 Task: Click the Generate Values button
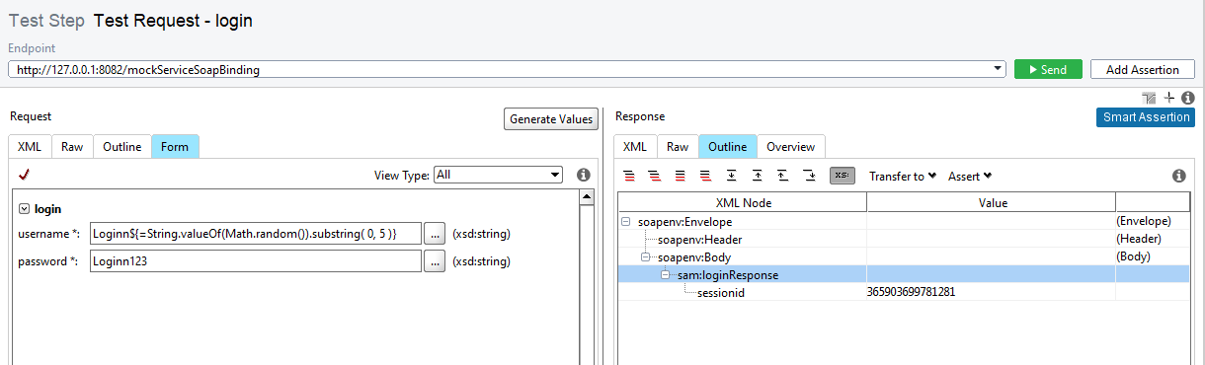point(550,118)
